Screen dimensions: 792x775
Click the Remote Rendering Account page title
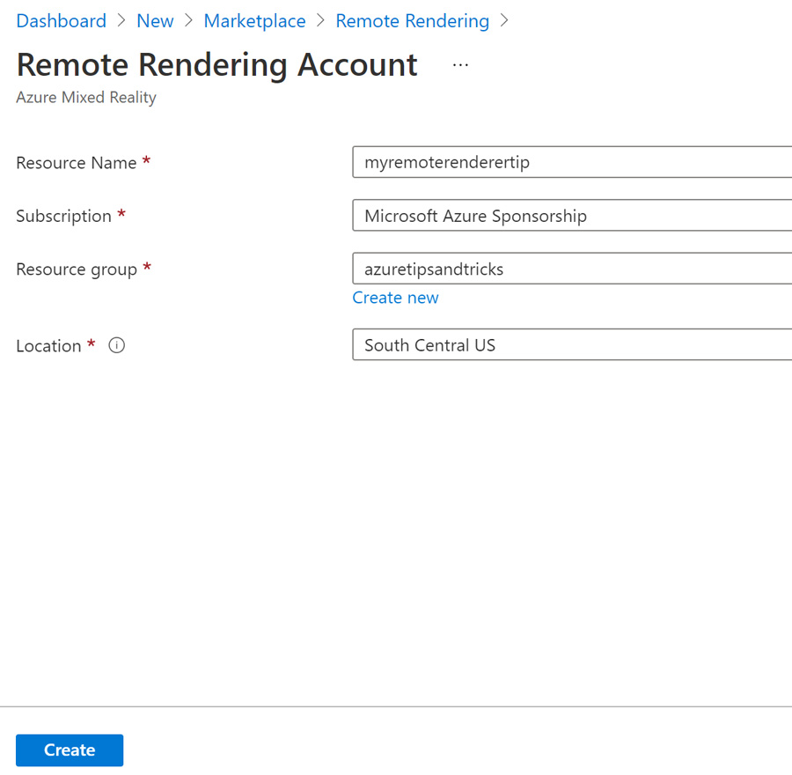point(216,65)
